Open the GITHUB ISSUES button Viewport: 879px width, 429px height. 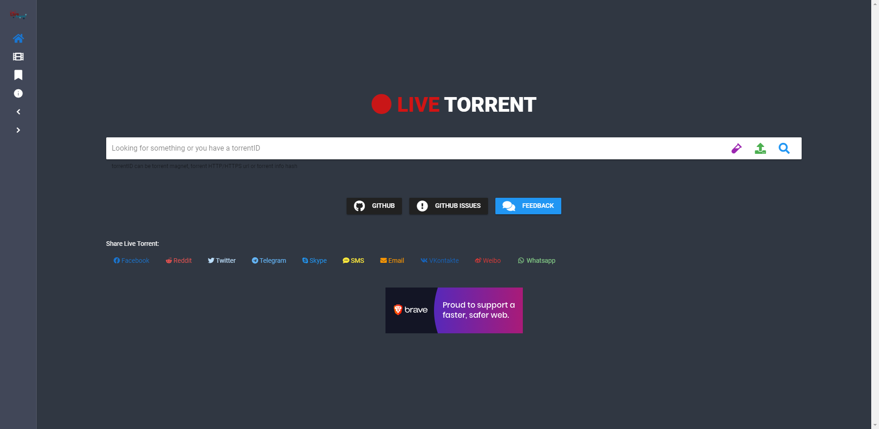[449, 206]
